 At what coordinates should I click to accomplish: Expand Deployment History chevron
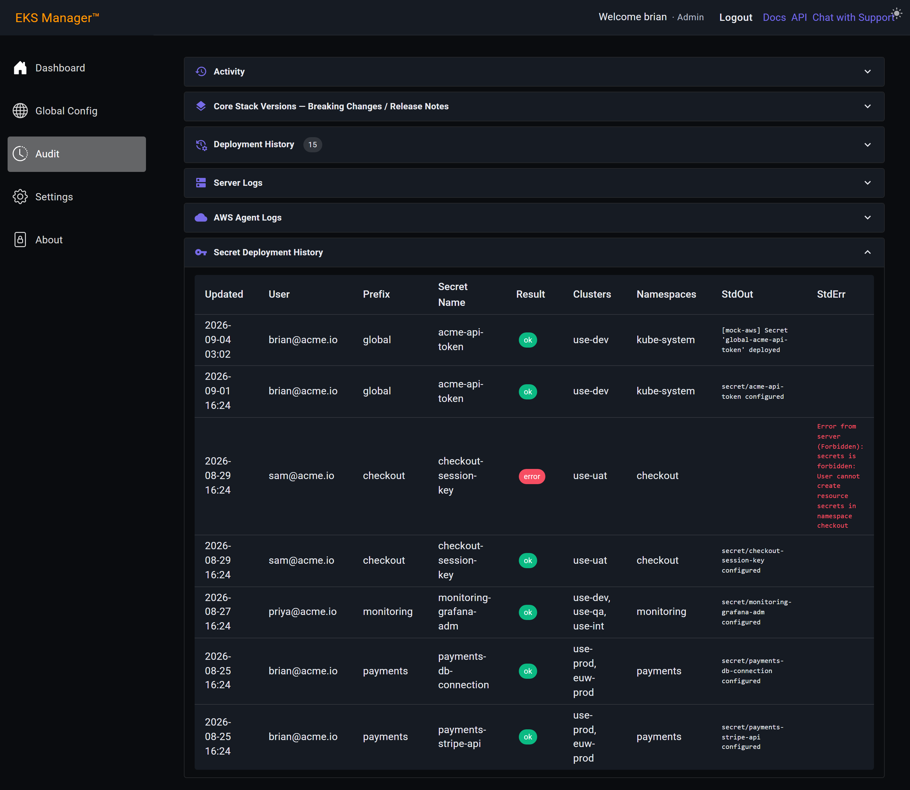(868, 145)
